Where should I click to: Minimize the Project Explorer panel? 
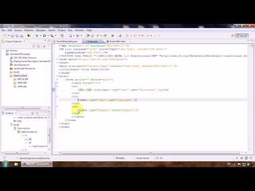(x=45, y=41)
